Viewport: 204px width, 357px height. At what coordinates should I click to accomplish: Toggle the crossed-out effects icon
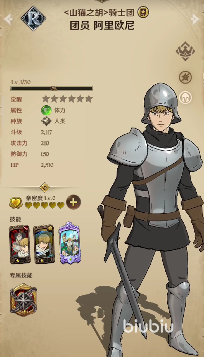click(x=185, y=77)
